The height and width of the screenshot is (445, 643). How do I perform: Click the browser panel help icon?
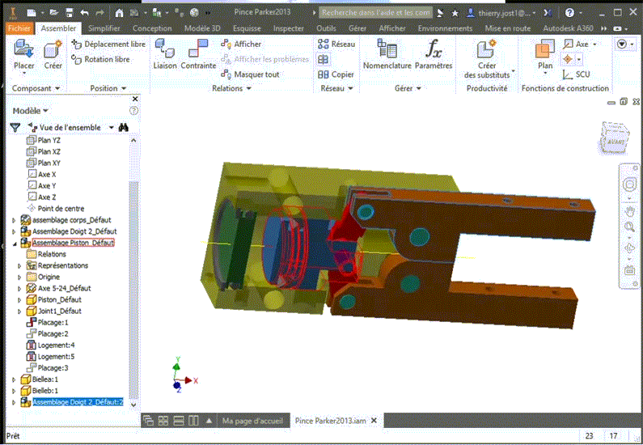click(133, 111)
